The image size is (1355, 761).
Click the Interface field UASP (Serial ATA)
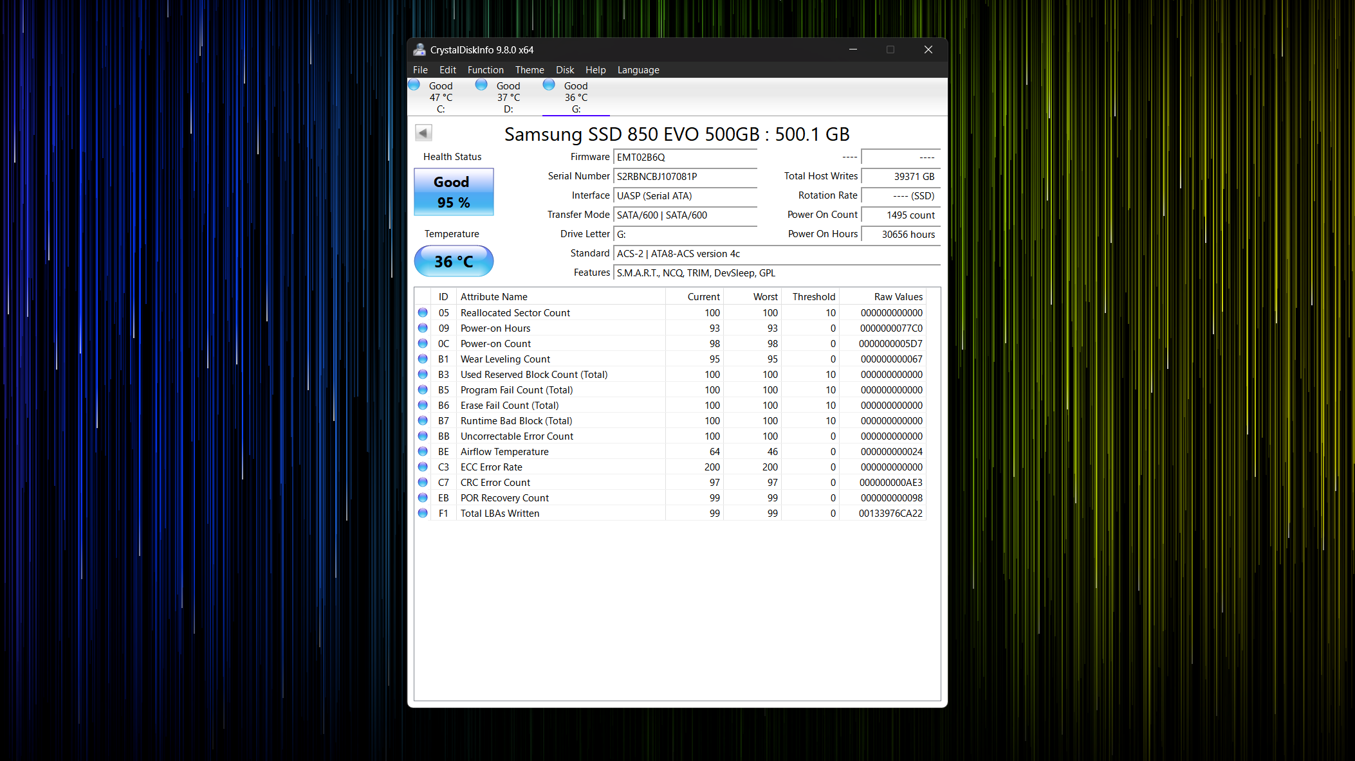[x=685, y=195]
